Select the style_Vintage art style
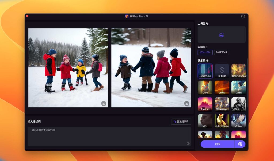This screenshot has height=161, width=274. coord(222,121)
